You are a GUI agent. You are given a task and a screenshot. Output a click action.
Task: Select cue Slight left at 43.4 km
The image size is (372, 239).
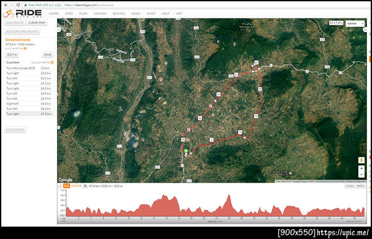pos(29,104)
